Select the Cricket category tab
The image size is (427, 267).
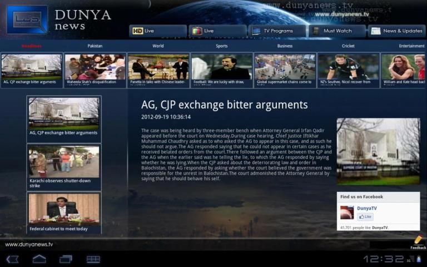[x=348, y=46]
